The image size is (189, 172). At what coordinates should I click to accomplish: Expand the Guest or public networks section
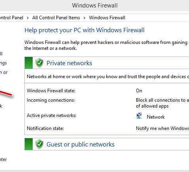pos(80,145)
